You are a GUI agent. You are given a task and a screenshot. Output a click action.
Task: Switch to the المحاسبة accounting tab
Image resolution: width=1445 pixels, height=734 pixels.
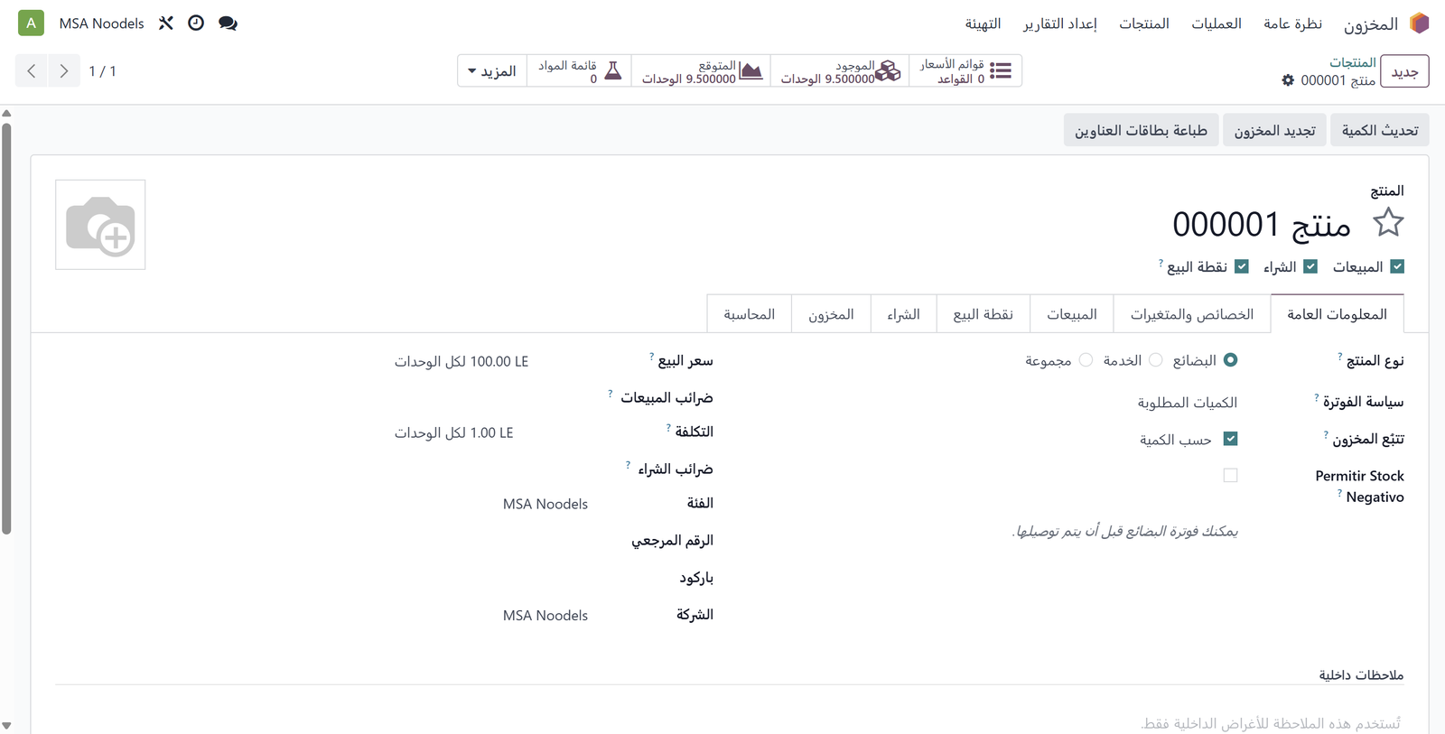[749, 314]
